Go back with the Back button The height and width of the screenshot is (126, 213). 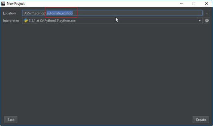tap(11, 119)
